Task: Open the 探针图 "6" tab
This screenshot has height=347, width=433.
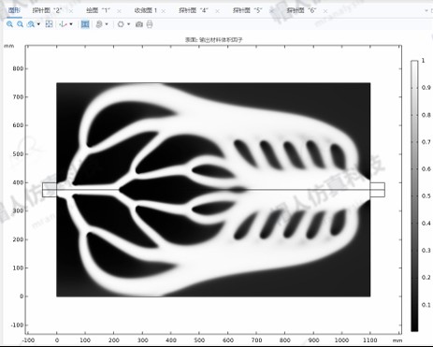Action: pyautogui.click(x=301, y=10)
